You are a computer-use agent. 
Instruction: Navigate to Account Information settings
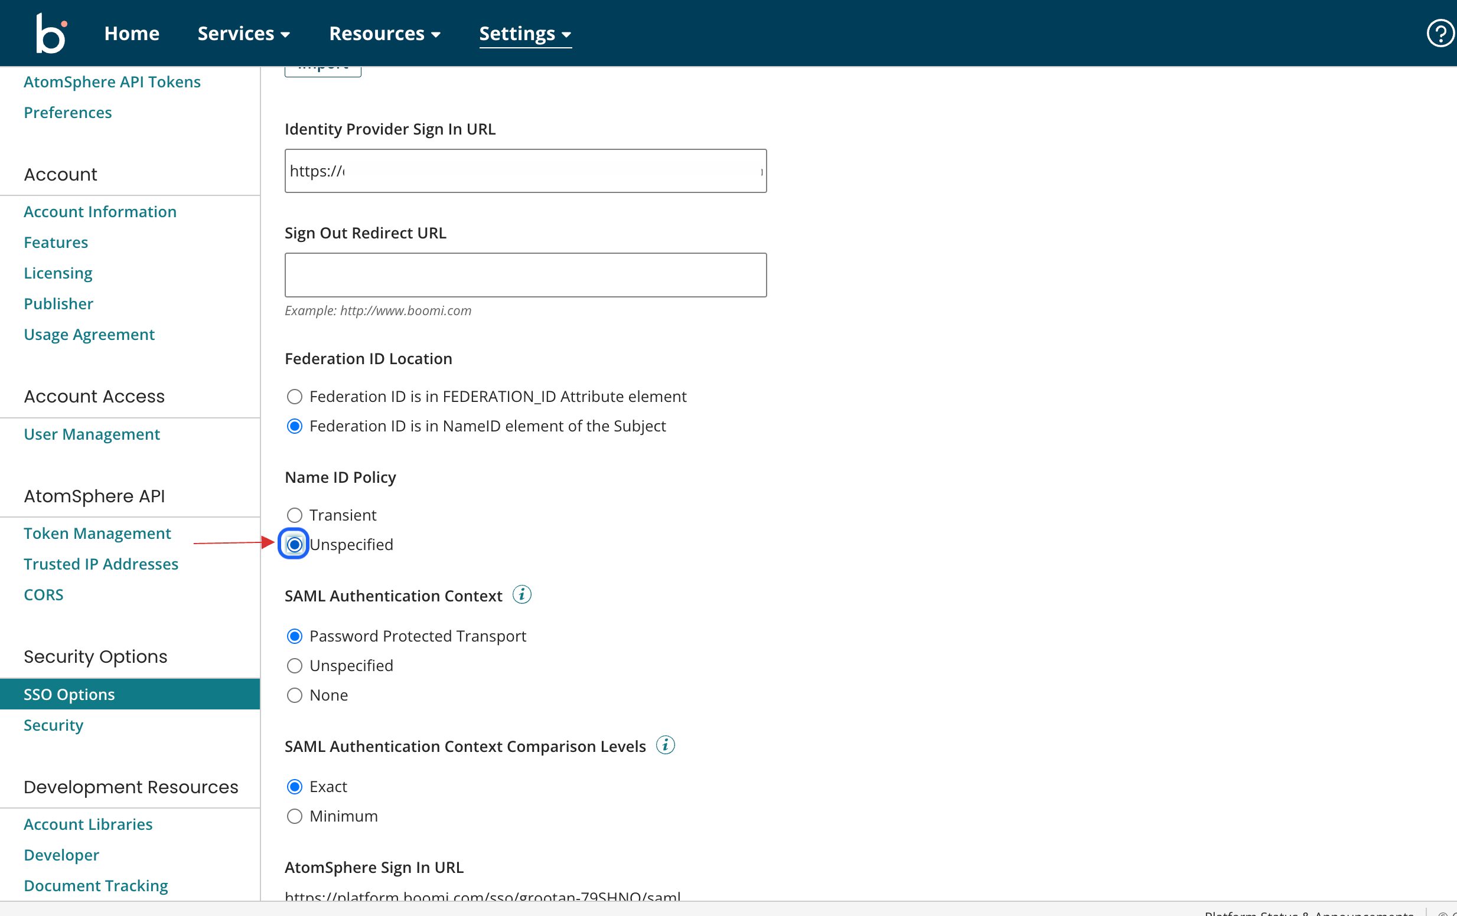99,211
